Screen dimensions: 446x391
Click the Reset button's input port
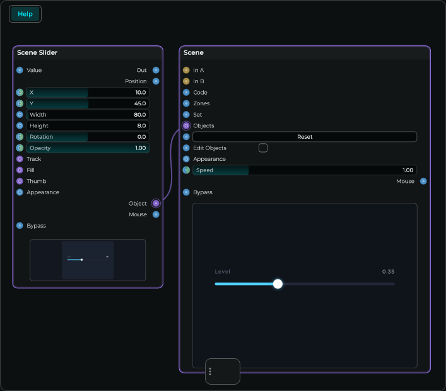point(186,137)
